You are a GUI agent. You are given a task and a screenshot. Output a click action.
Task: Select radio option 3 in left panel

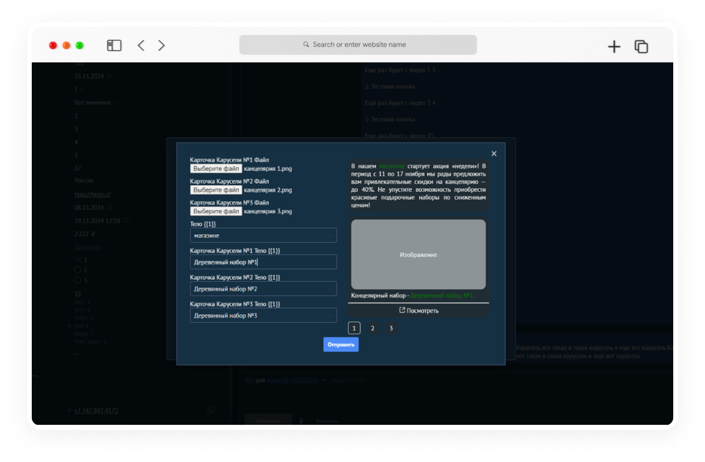pos(78,280)
